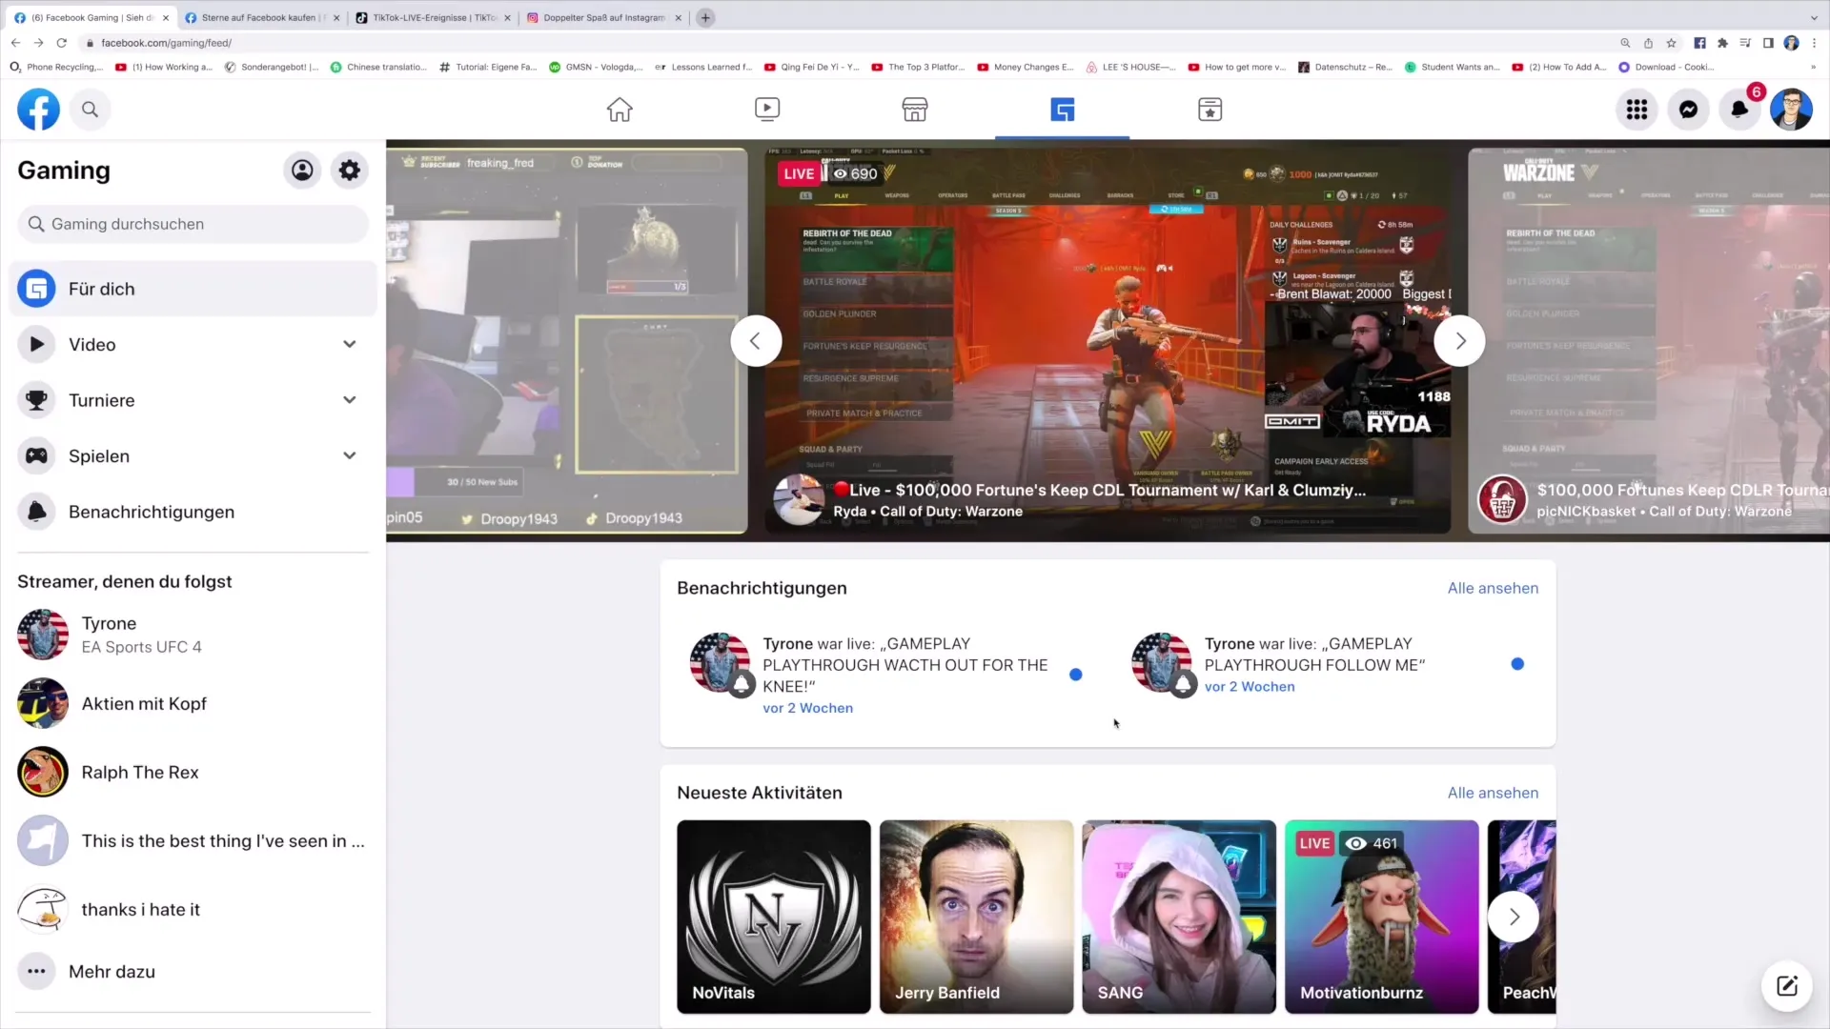Open the Messenger icon
This screenshot has width=1830, height=1029.
1688,110
